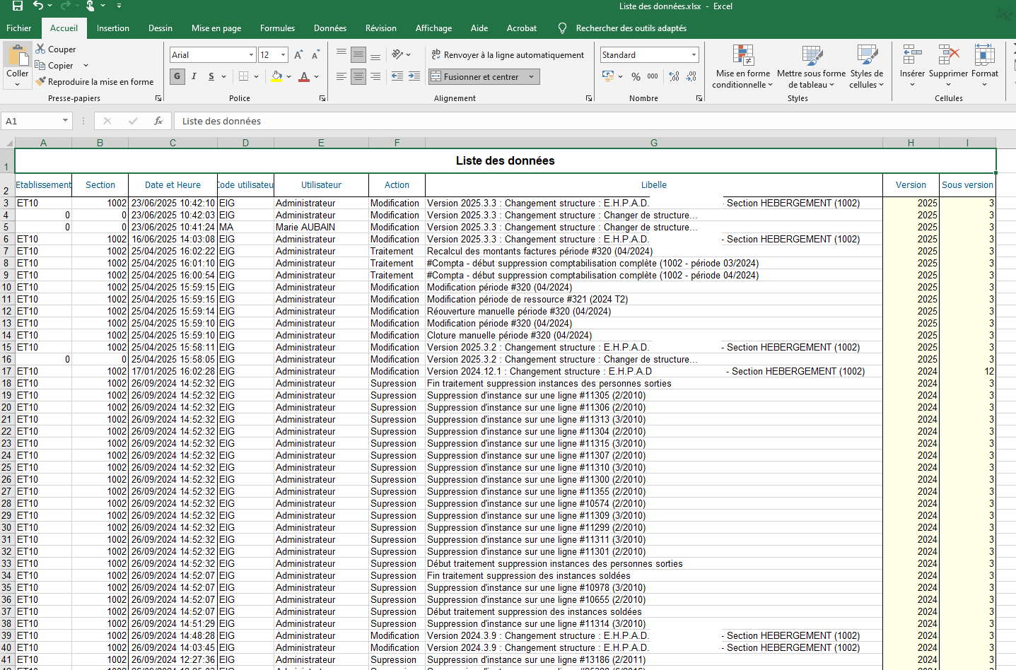Screen dimensions: 1016x670
Task: Open the Arial font name dropdown
Action: click(251, 55)
